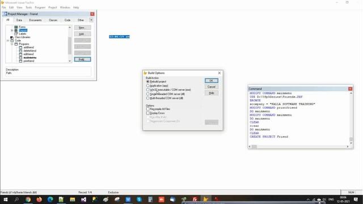Click Command window scroll up arrow

click(x=351, y=93)
